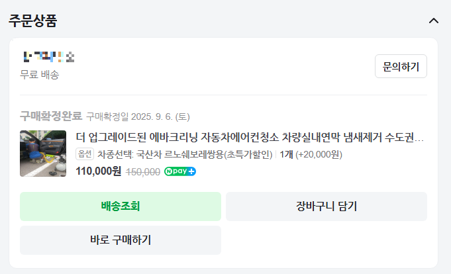This screenshot has width=451, height=274.
Task: Click the crossed-out 150,000 original price
Action: 143,171
